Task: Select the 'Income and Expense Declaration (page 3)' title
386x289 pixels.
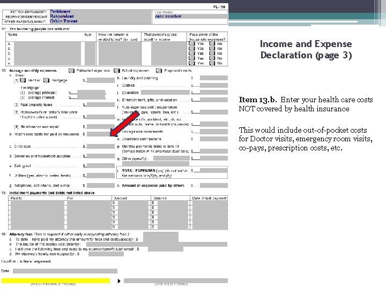Action: (x=306, y=49)
